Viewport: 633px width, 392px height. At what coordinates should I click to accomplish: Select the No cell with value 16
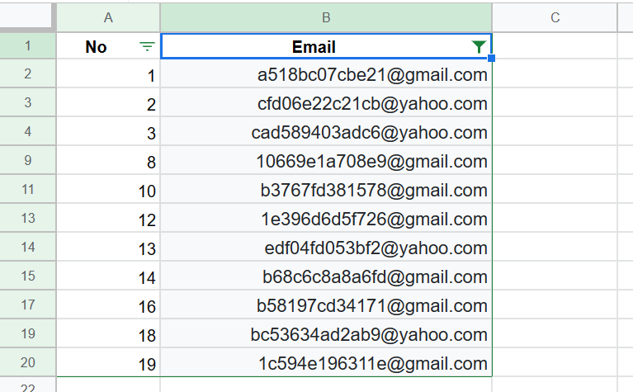[108, 305]
